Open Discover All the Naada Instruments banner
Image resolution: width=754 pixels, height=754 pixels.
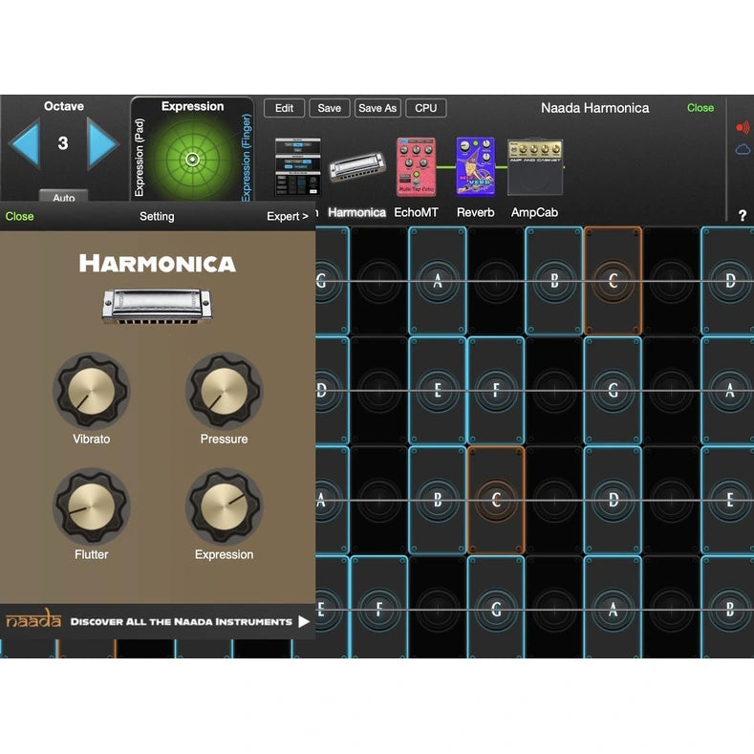point(158,622)
